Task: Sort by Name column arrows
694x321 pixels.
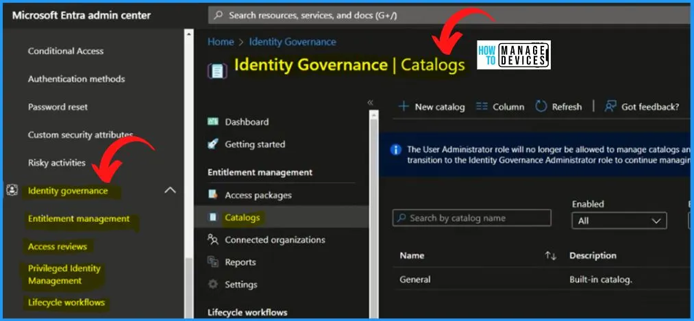Action: point(550,255)
